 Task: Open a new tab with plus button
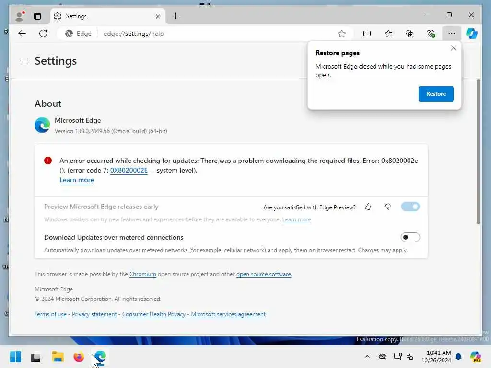coord(175,16)
